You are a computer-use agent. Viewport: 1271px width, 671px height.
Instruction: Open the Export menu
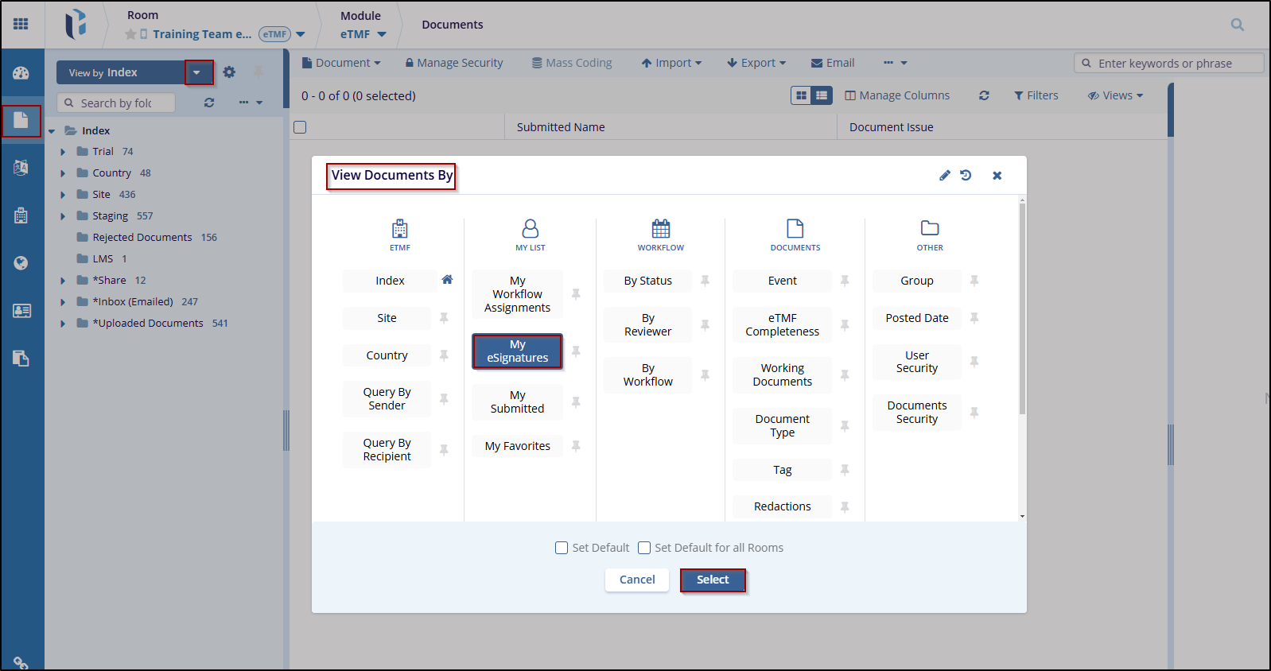coord(756,63)
